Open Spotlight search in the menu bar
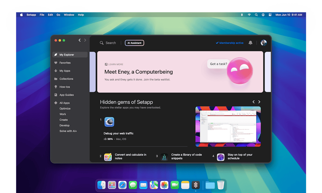 (x=256, y=15)
